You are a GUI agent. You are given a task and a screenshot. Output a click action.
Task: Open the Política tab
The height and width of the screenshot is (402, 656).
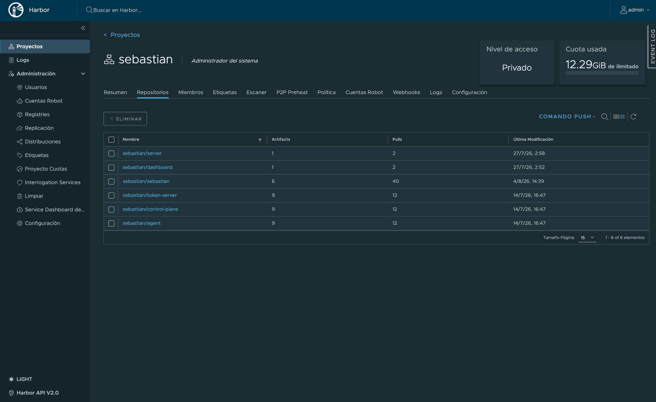[x=326, y=92]
